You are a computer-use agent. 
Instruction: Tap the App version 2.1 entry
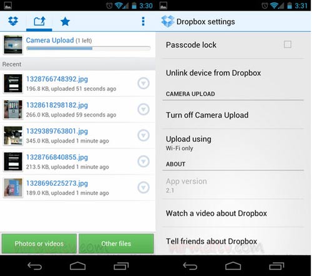coord(233,185)
